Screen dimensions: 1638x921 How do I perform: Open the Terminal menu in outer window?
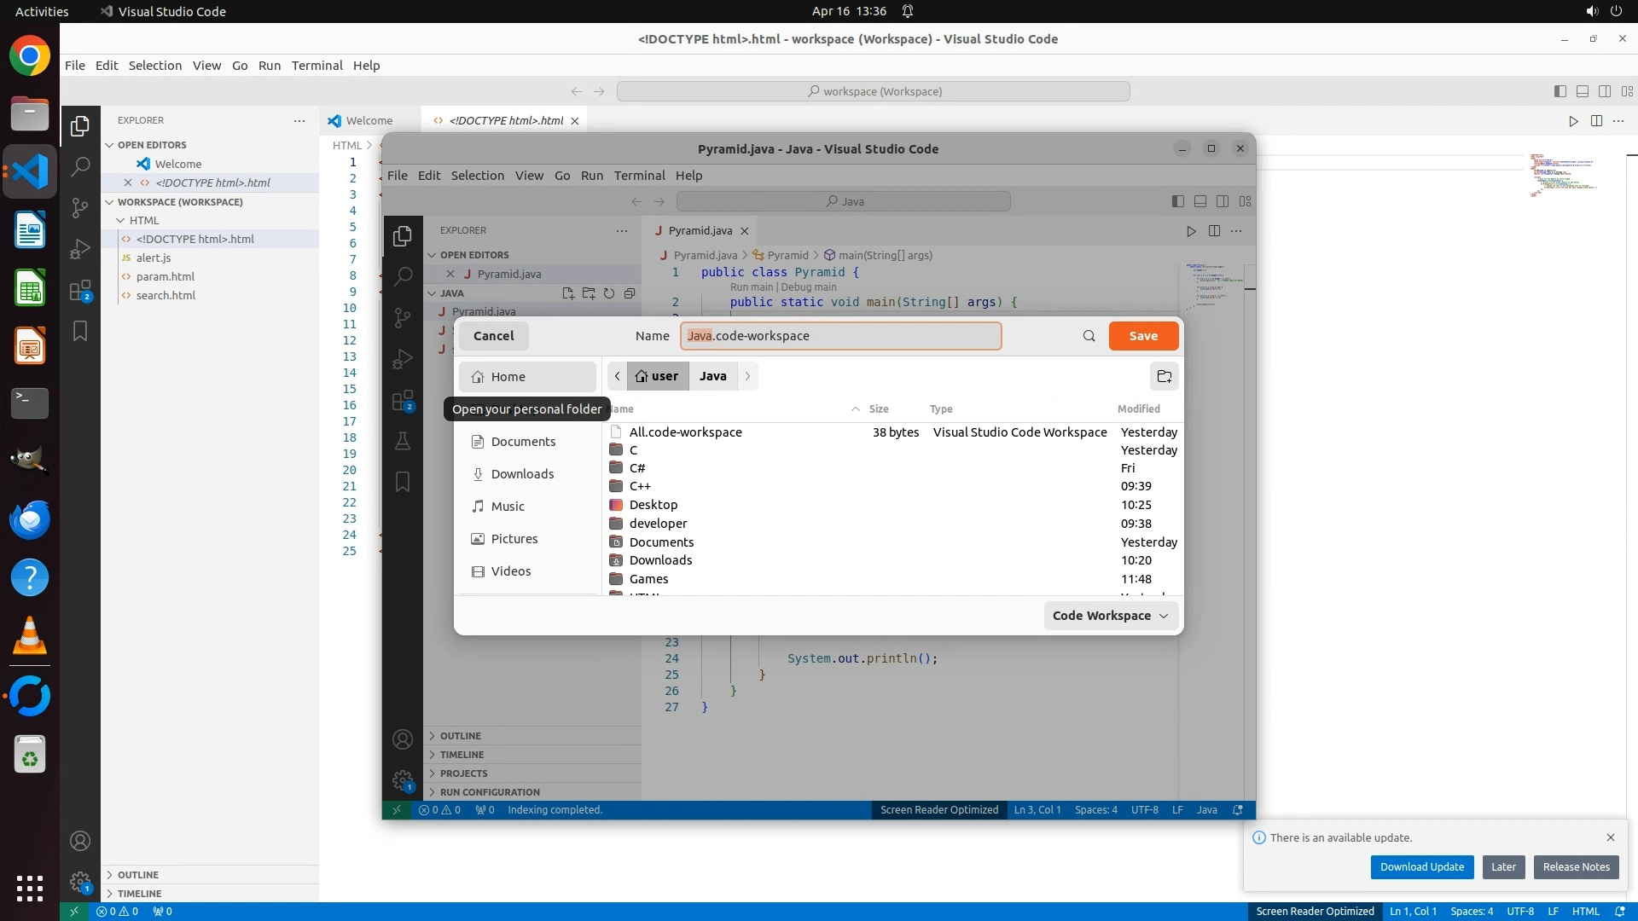(317, 66)
